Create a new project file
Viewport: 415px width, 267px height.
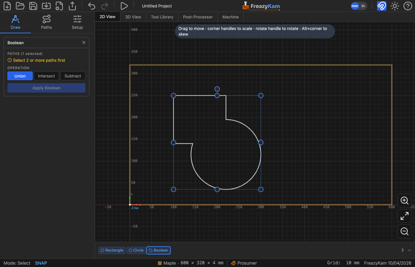pyautogui.click(x=7, y=6)
